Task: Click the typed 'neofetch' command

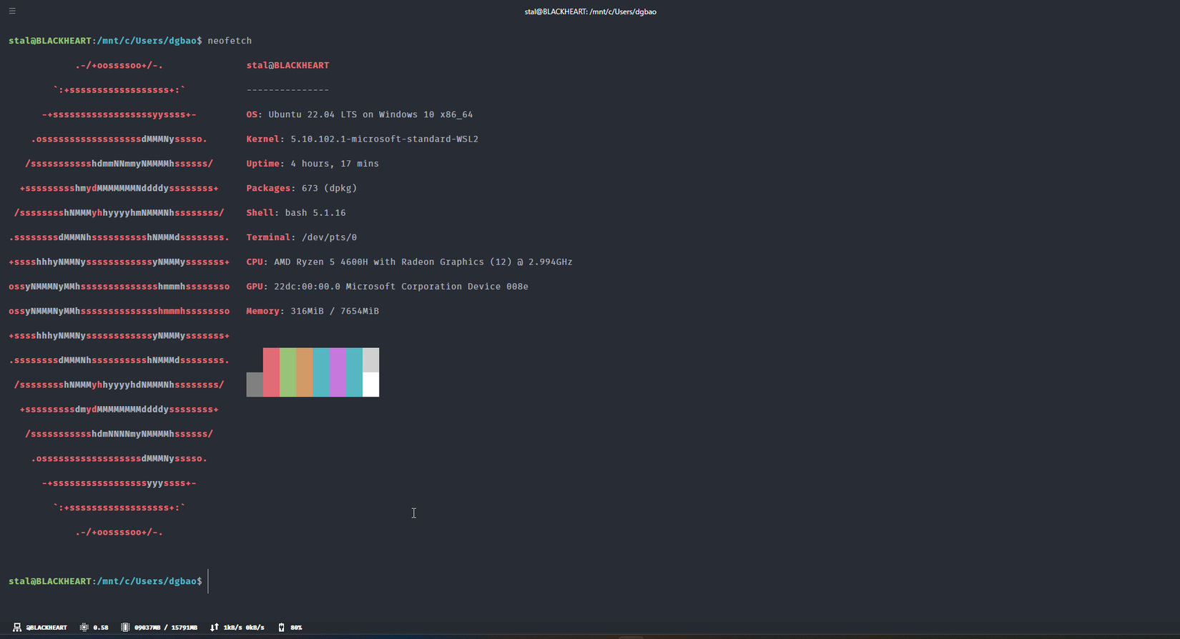Action: (230, 41)
